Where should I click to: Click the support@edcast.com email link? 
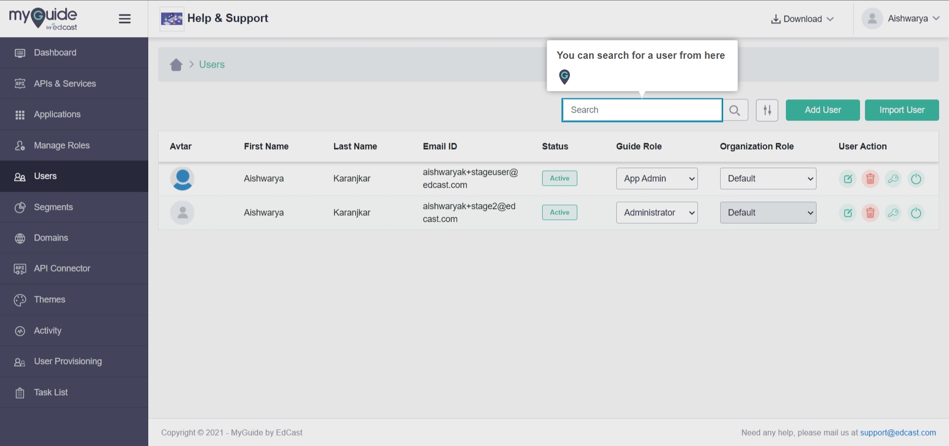click(x=898, y=433)
